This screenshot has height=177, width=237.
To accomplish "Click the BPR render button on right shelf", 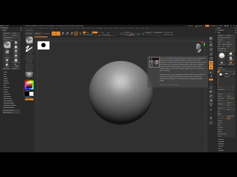I will point(211,39).
